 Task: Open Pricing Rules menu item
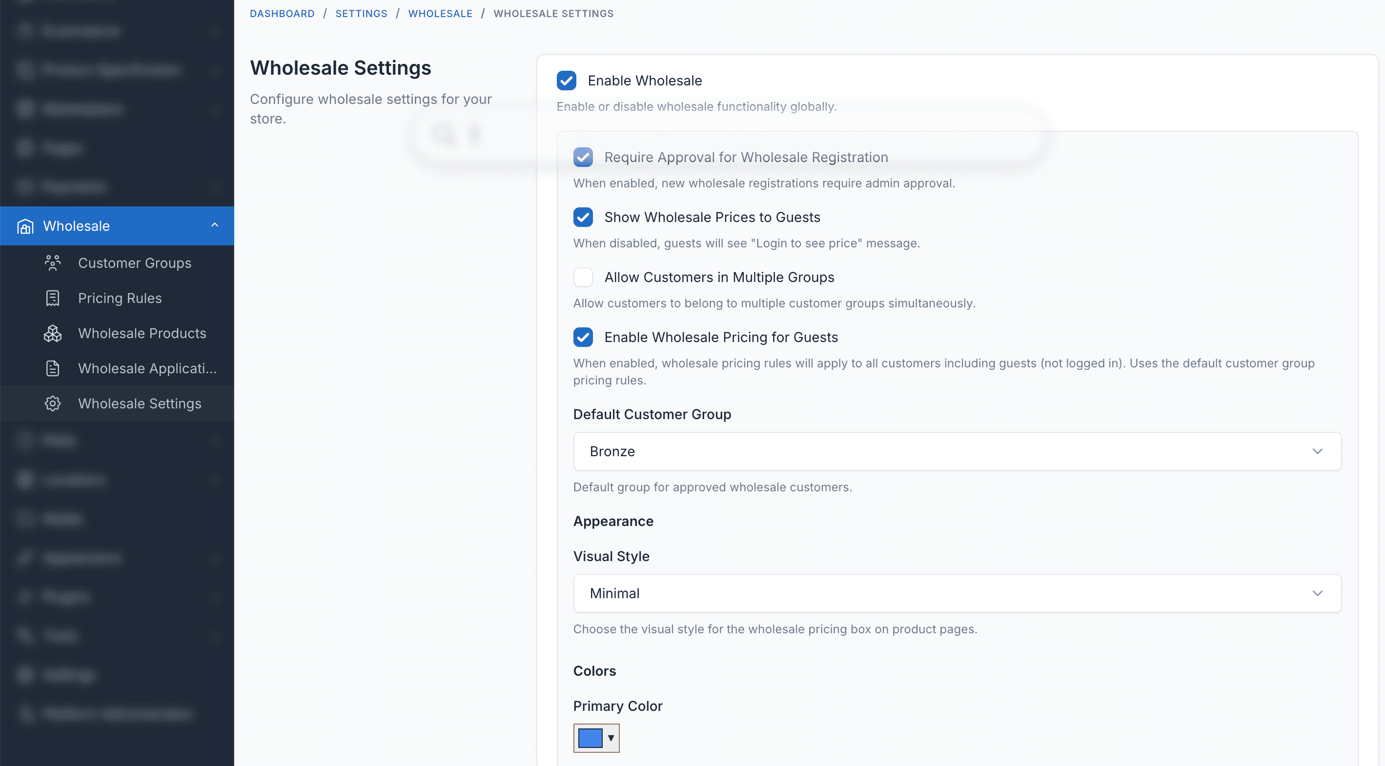pos(120,298)
